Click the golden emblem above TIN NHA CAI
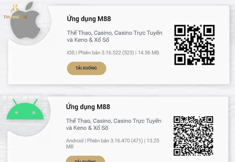Viewport: 235px width, 162px height. click(x=15, y=7)
